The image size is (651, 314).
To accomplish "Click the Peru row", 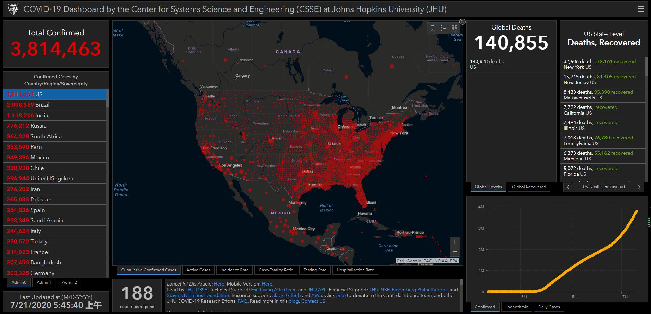I will [55, 147].
